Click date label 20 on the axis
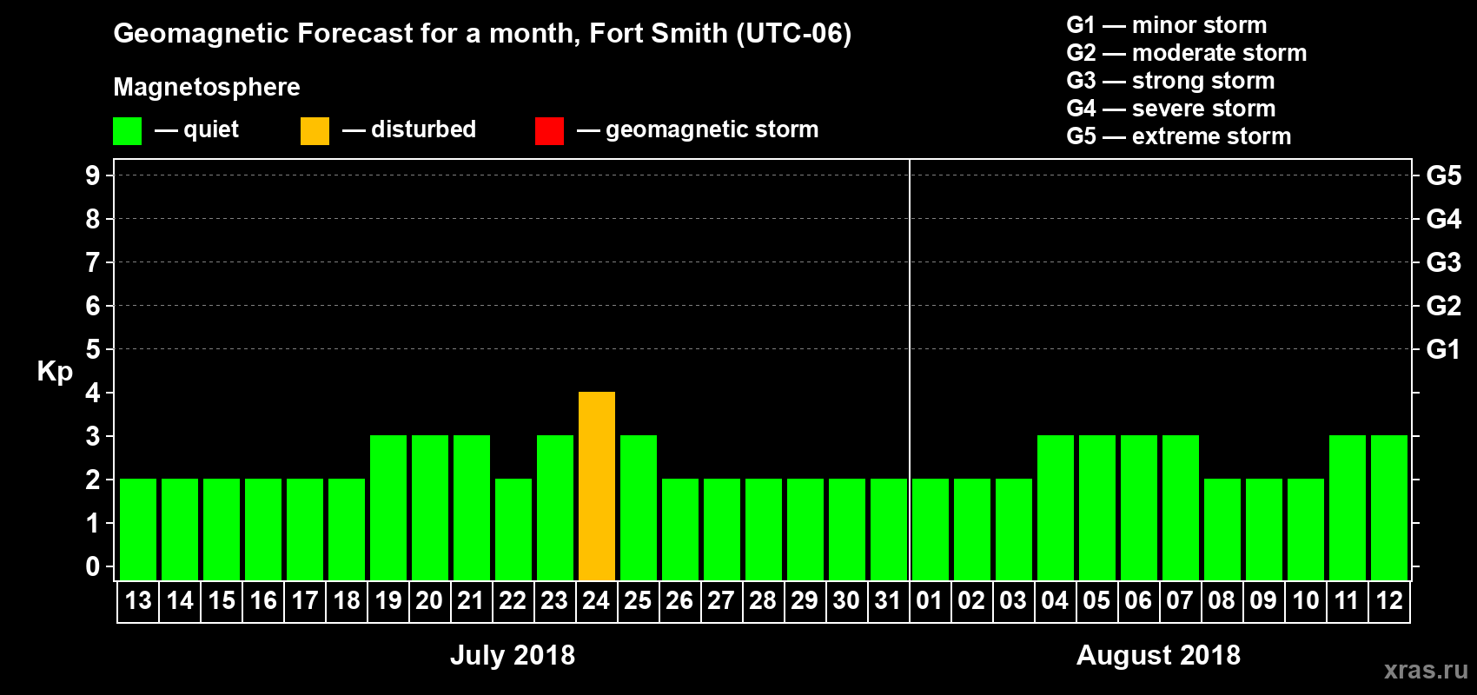This screenshot has height=695, width=1477. click(429, 601)
